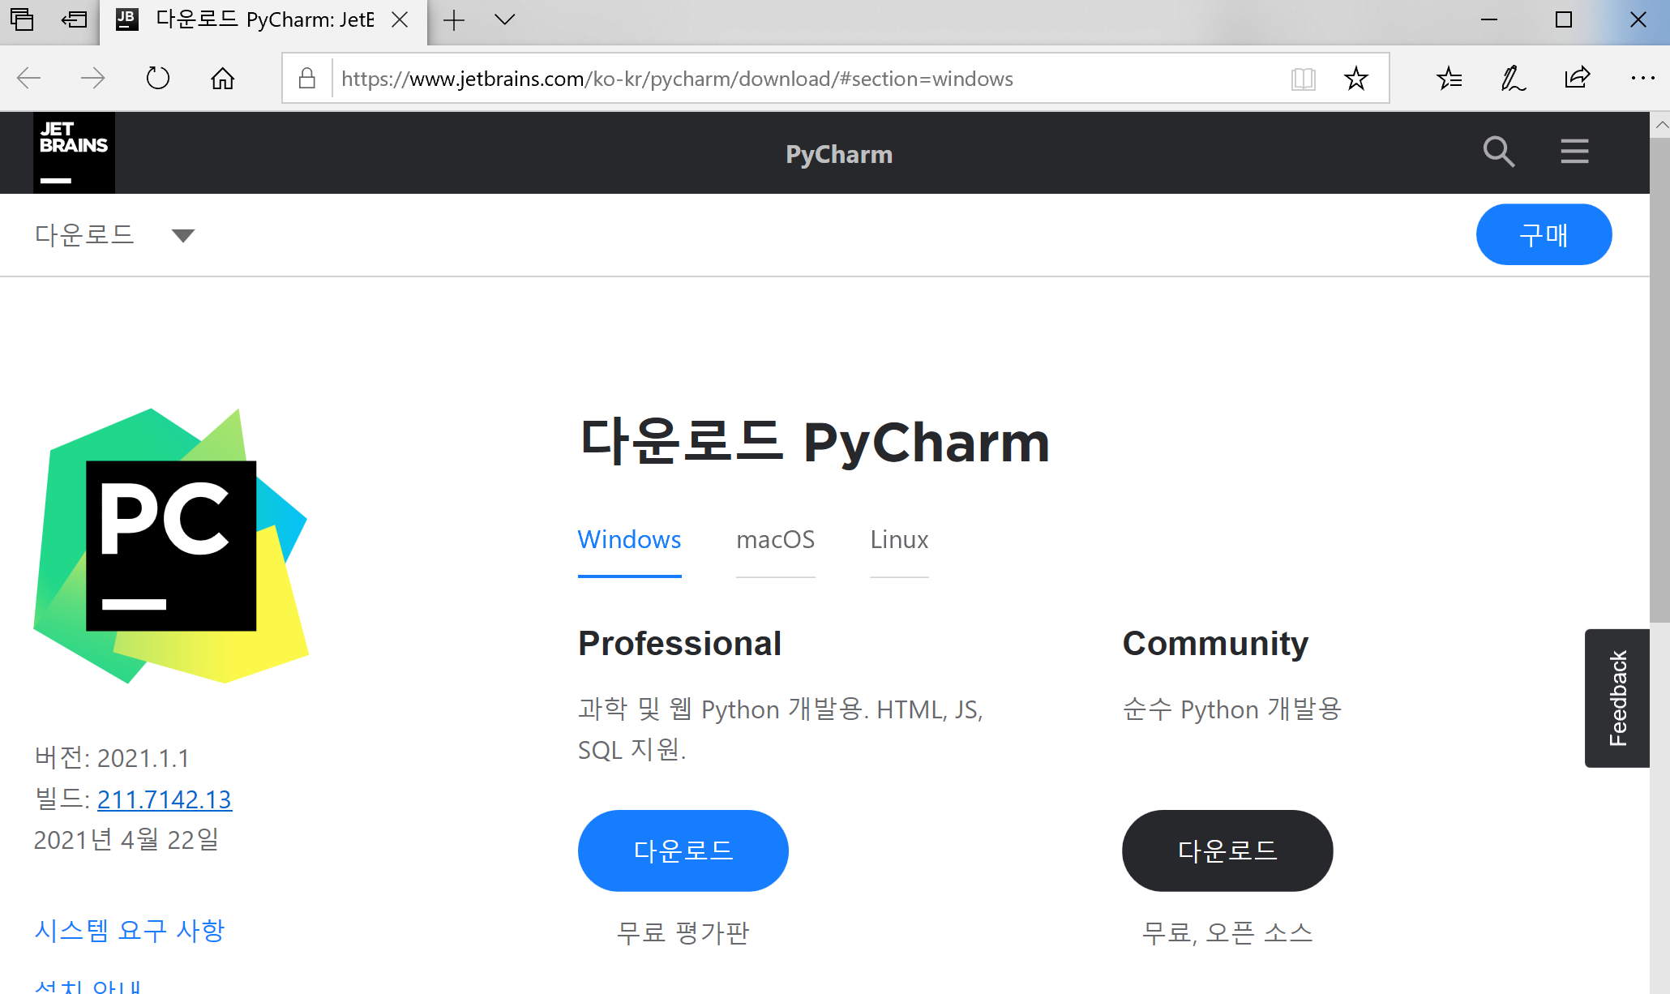Click the lock site info icon
The width and height of the screenshot is (1670, 994).
tap(307, 79)
